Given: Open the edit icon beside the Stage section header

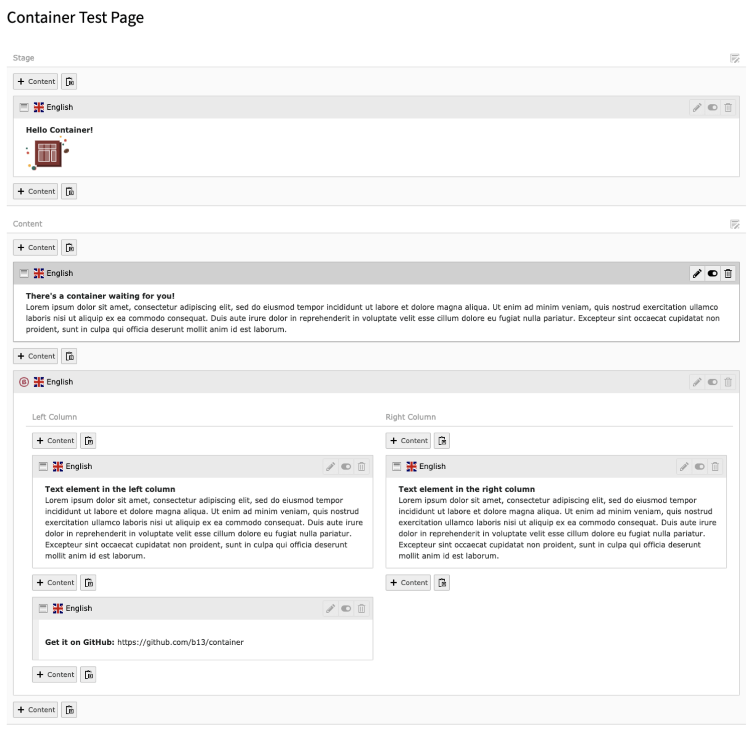Looking at the screenshot, I should 735,57.
